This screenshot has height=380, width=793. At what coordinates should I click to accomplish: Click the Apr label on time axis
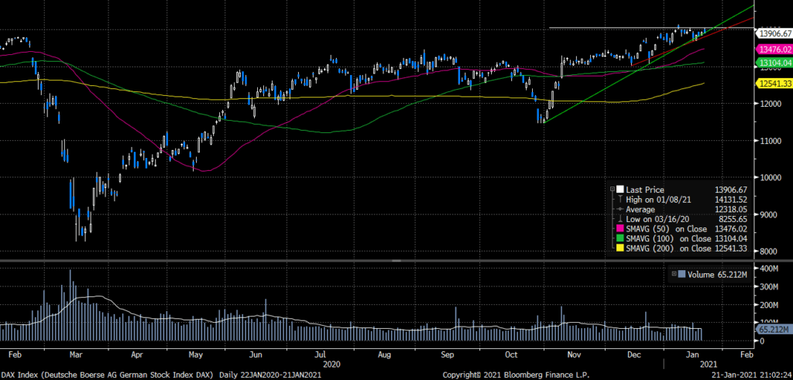[x=137, y=354]
